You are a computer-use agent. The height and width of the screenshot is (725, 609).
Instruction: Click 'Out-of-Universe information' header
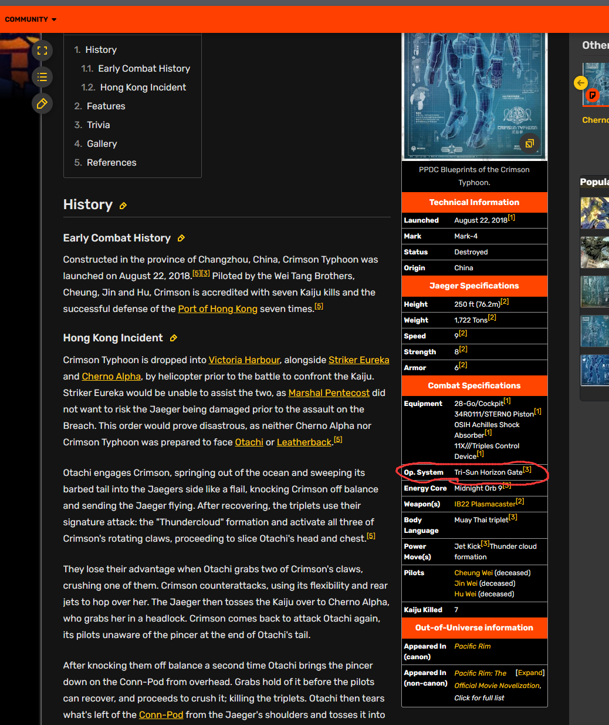[475, 627]
